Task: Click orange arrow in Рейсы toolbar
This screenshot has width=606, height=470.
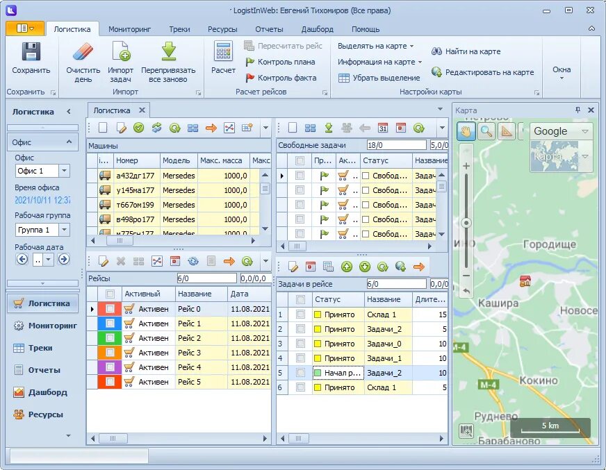Action: coord(229,262)
